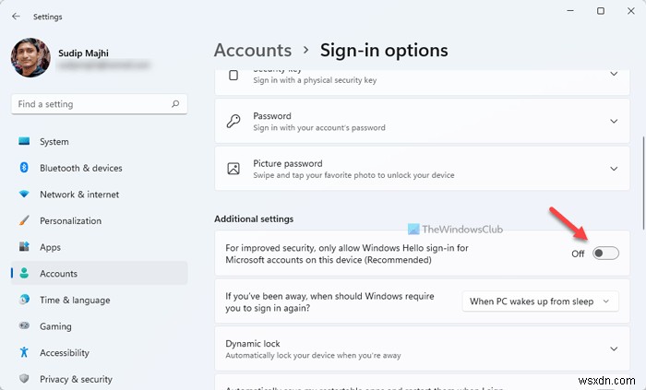This screenshot has width=646, height=390.
Task: Open Time & language category
Action: point(100,300)
